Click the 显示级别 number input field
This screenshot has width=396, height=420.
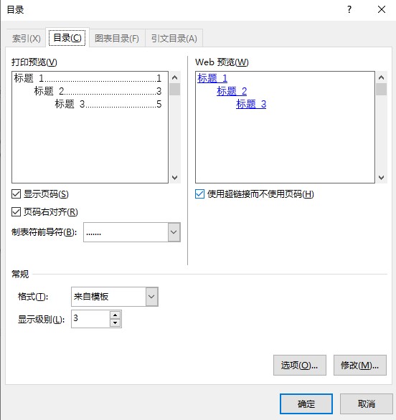[90, 319]
